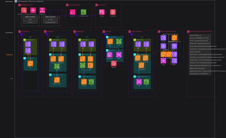
Task: Click the Control Tower icon
Action: click(x=33, y=10)
